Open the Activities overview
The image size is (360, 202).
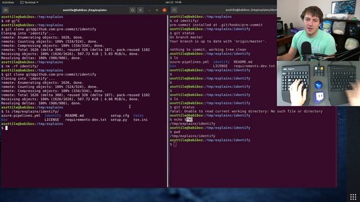[x=8, y=2]
